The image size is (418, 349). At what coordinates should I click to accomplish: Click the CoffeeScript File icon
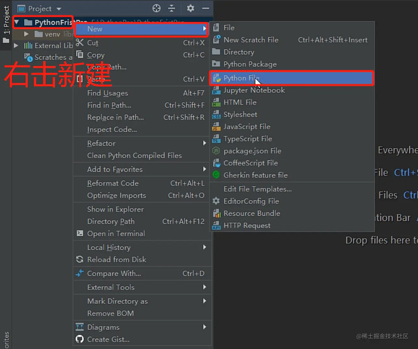(216, 163)
